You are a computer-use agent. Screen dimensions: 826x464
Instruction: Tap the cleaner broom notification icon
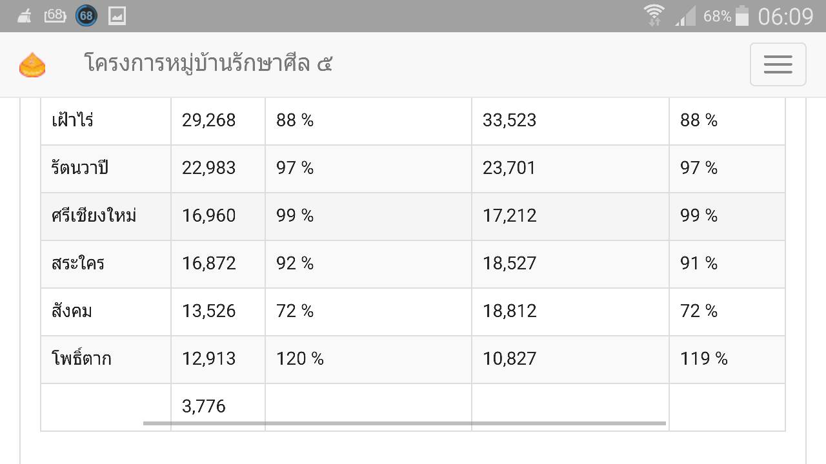click(x=25, y=15)
